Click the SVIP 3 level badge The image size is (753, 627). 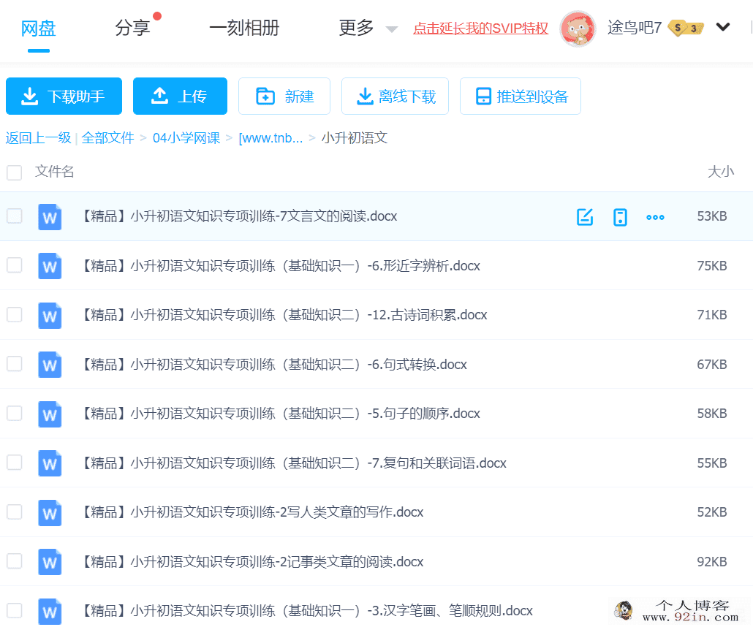click(686, 28)
